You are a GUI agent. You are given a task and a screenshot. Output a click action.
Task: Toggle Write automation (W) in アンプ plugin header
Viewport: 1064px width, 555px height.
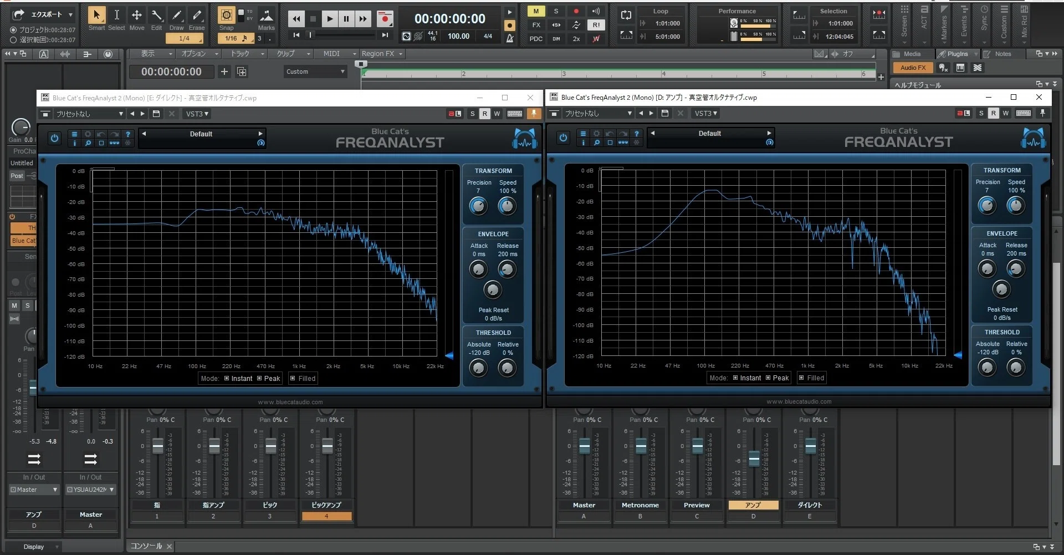click(x=1006, y=113)
